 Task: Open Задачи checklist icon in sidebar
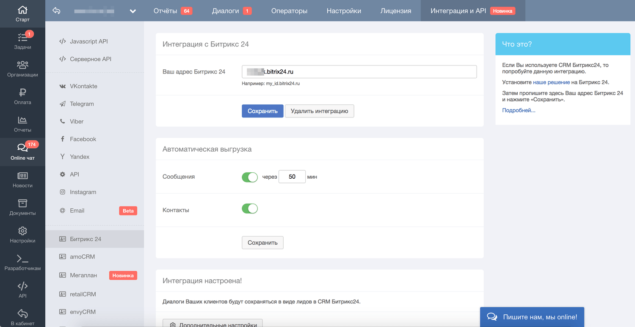coord(22,37)
